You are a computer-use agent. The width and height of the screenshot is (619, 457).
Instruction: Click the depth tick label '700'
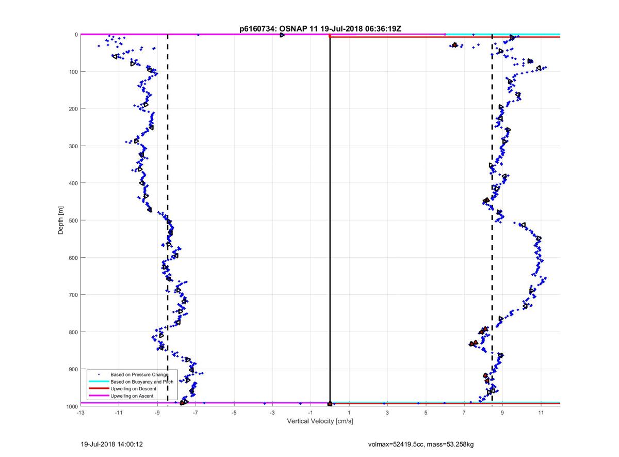click(x=73, y=295)
